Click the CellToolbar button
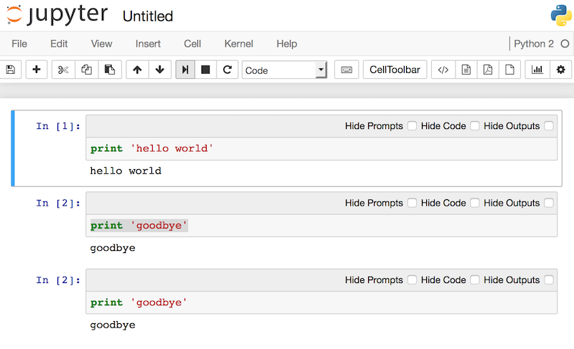Image resolution: width=574 pixels, height=349 pixels. (395, 70)
